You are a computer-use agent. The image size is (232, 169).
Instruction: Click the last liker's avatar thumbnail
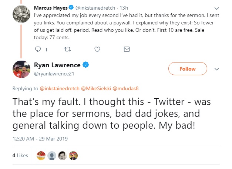73,156
